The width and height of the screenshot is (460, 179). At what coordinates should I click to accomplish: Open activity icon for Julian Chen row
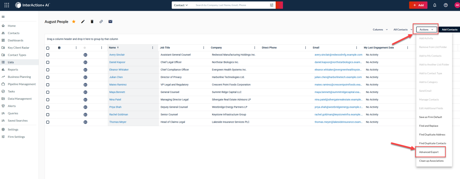pyautogui.click(x=85, y=77)
